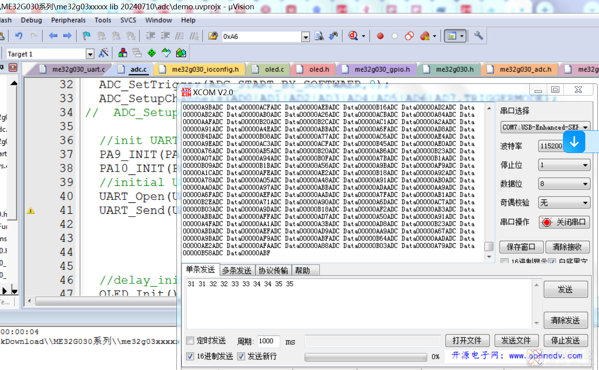Open the window layout button
Image resolution: width=599 pixels, height=370 pixels.
point(452,36)
